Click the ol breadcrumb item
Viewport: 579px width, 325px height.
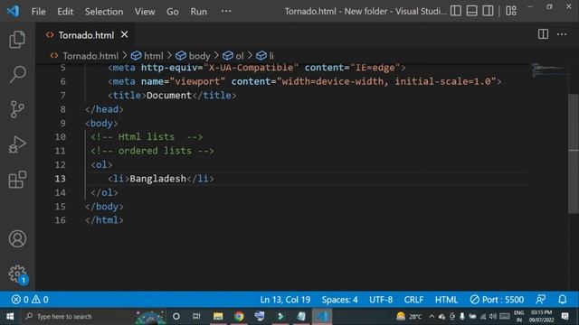point(239,56)
